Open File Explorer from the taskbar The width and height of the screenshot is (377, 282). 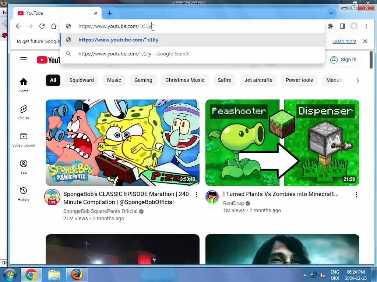click(54, 275)
